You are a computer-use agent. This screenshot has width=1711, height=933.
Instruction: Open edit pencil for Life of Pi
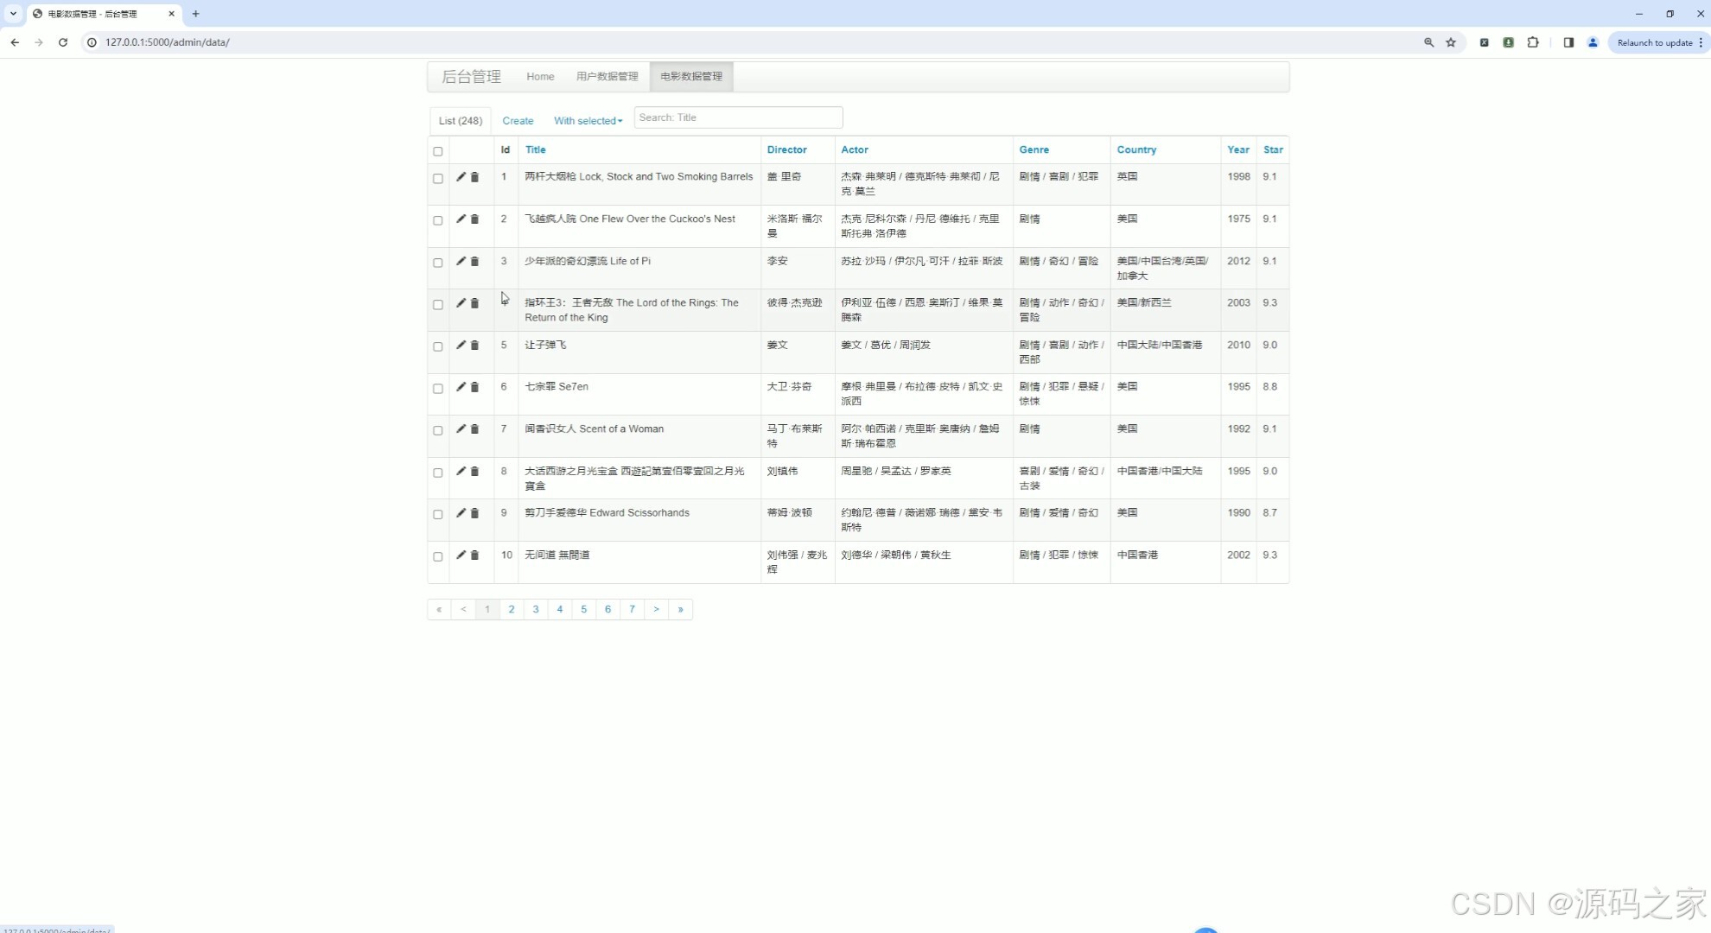point(461,260)
